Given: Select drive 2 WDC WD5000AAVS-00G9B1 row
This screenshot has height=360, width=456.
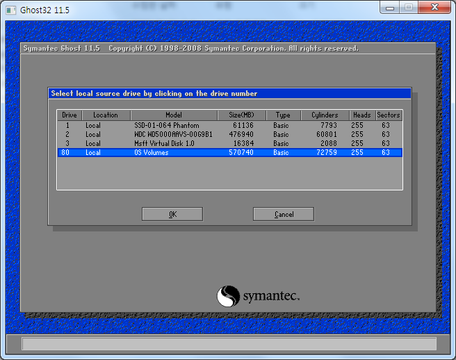Looking at the screenshot, I should pos(230,134).
